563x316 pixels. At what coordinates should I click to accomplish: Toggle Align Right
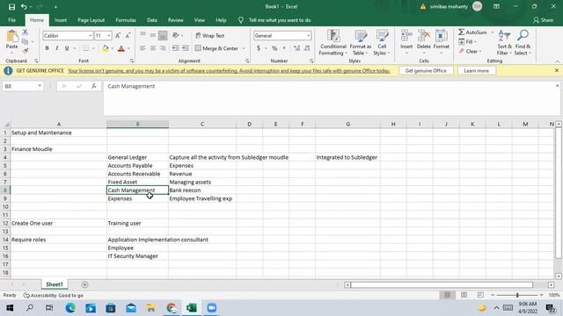click(x=163, y=48)
